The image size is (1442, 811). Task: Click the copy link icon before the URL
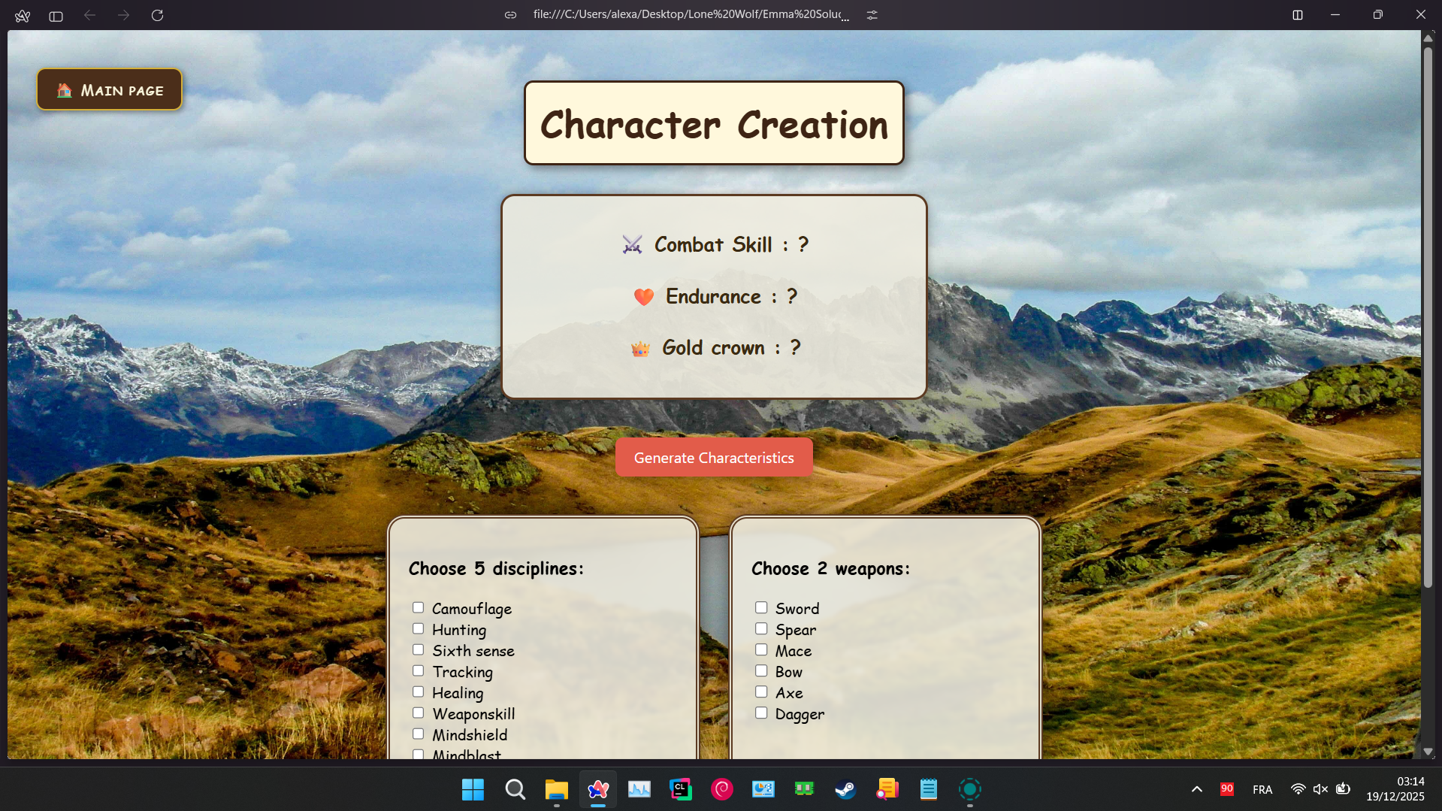coord(510,15)
